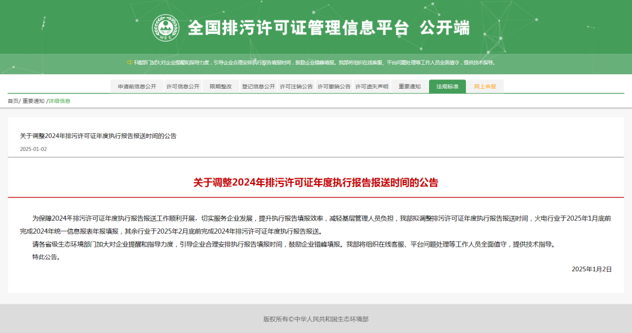Click the MEE emblem logo in header

click(x=166, y=28)
